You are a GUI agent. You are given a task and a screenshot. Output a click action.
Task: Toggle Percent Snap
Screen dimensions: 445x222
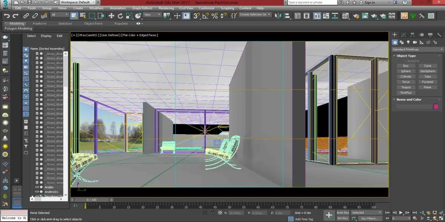214,16
